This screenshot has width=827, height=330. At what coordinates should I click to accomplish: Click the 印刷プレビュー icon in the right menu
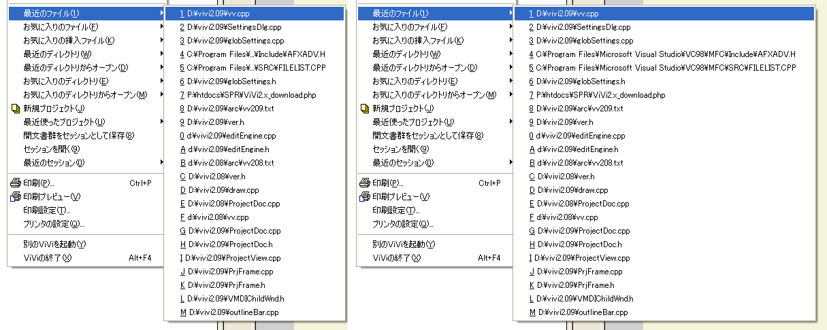pos(366,197)
